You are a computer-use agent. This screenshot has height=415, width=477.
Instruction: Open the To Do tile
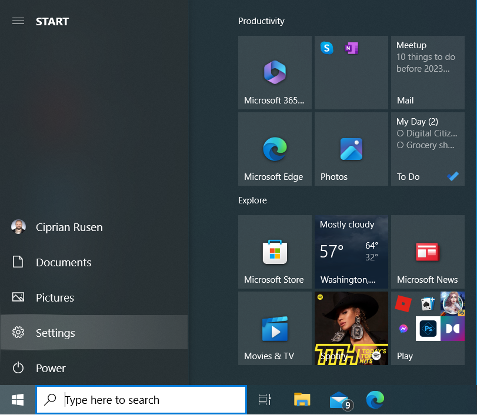tap(428, 149)
